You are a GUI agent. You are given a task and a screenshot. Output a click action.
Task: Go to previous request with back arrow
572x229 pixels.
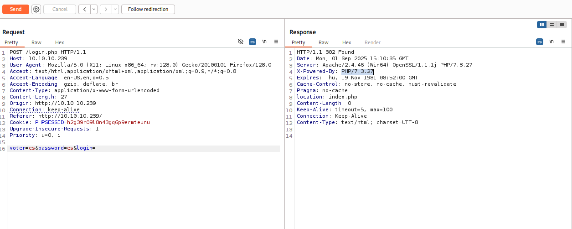(x=84, y=9)
